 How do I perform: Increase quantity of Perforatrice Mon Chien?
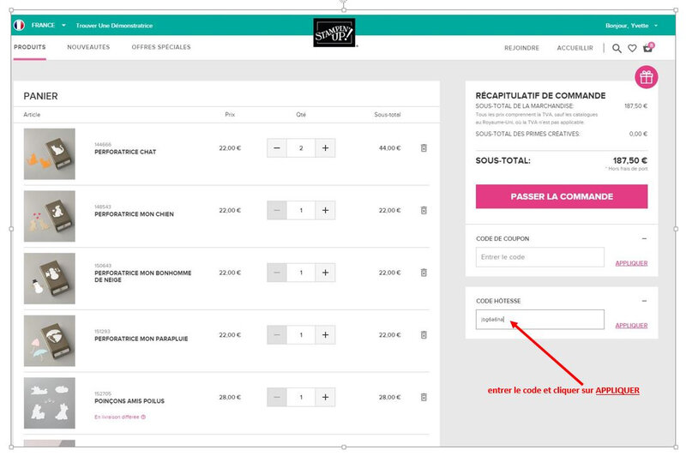pos(326,210)
